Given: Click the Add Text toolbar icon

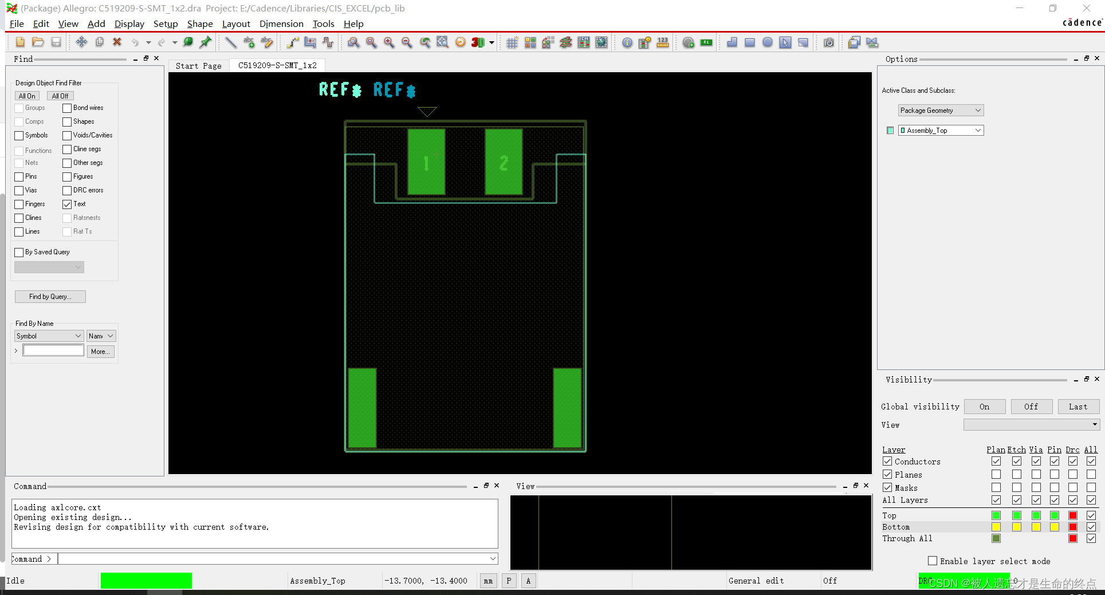Looking at the screenshot, I should (249, 42).
